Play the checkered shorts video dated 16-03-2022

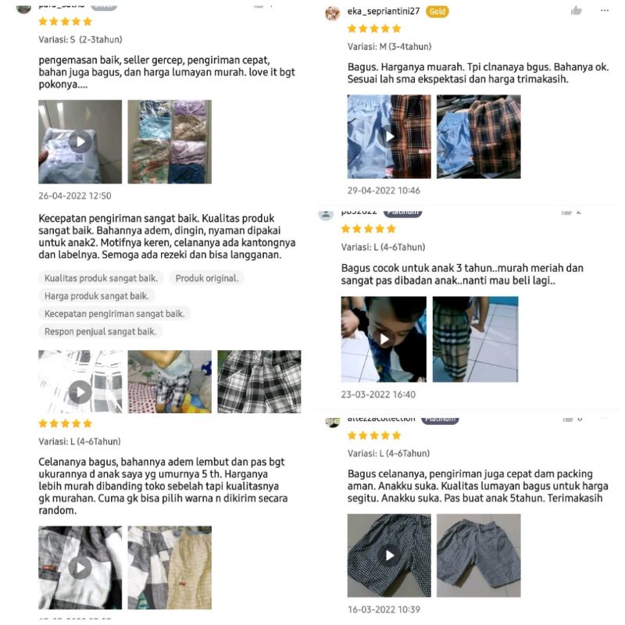point(389,555)
